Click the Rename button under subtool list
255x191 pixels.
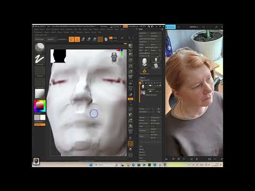144,118
